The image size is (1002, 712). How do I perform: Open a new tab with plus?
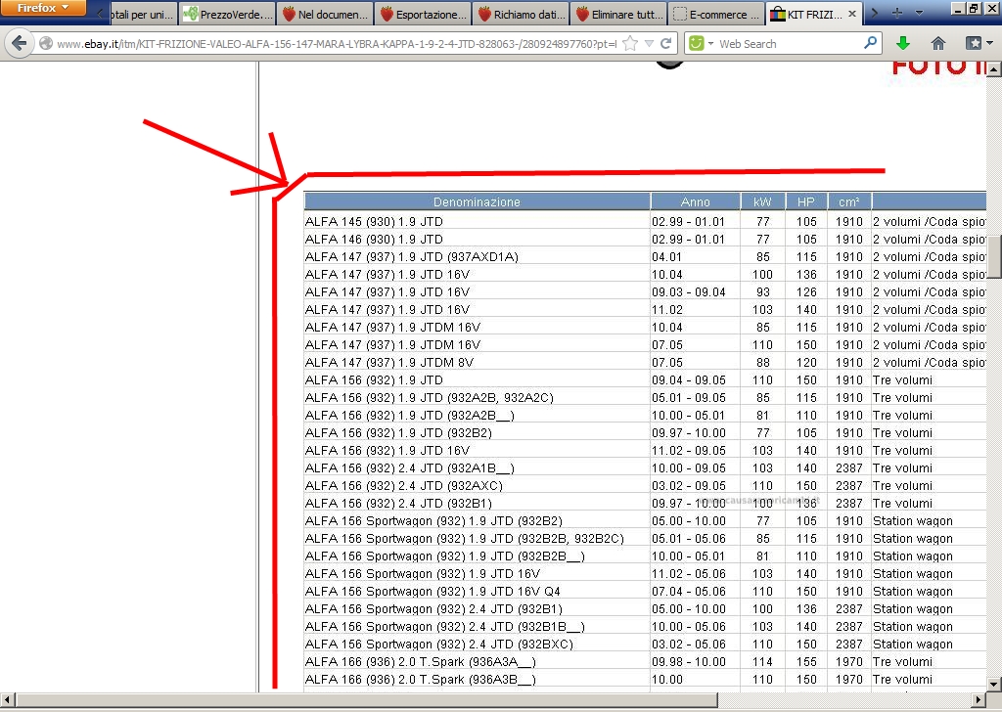[896, 13]
